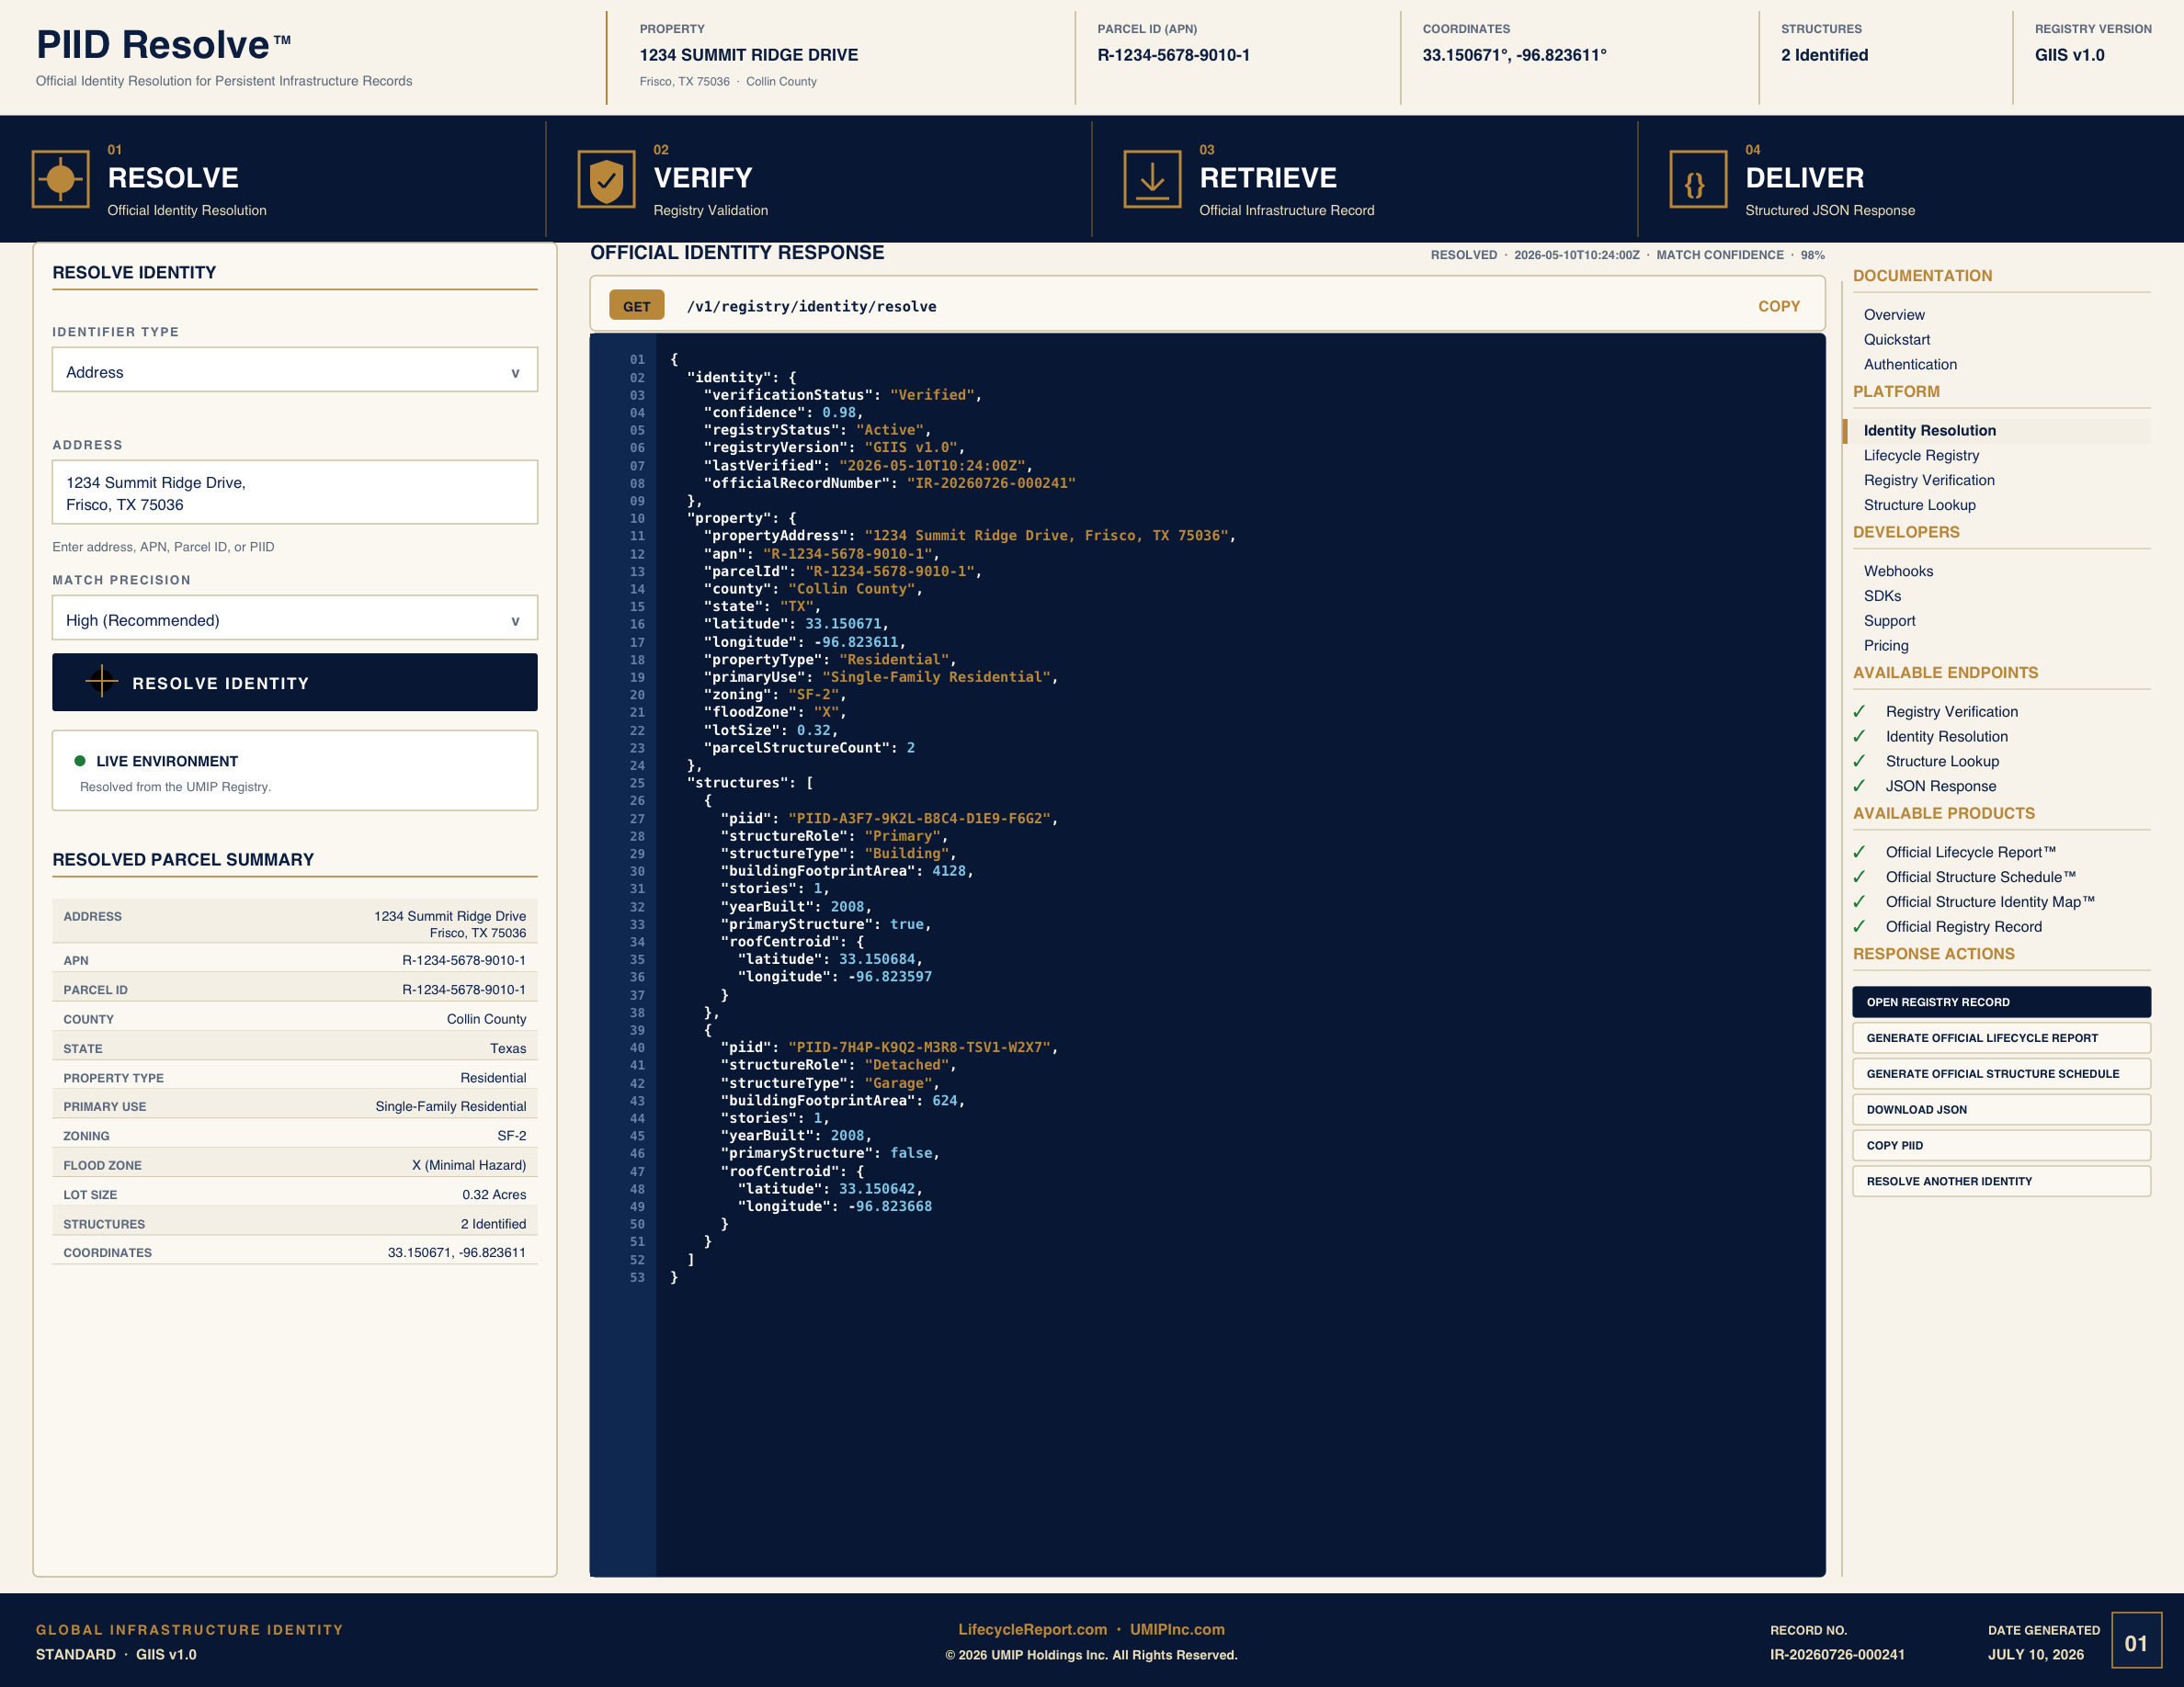This screenshot has width=2184, height=1687.
Task: Click the Deliver JSON braces icon
Action: tap(1698, 179)
